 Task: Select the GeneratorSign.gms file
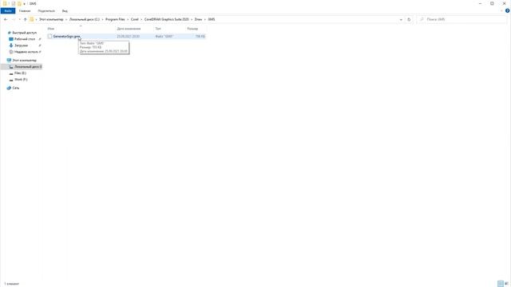[x=66, y=37]
